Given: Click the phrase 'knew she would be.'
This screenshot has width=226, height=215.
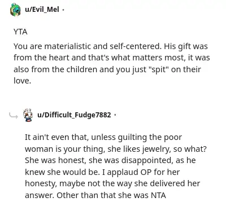Looking at the screenshot, I should coord(62,172).
